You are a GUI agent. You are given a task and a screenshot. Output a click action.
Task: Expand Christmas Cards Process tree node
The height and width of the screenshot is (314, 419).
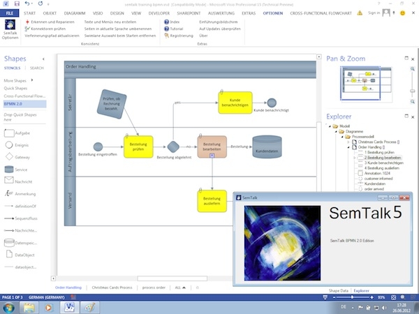(348, 142)
